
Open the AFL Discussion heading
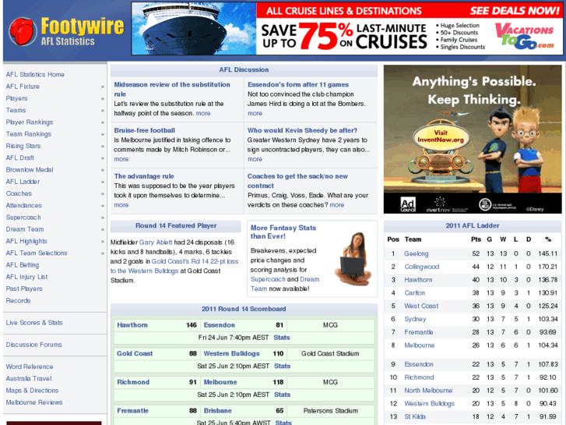pyautogui.click(x=244, y=70)
